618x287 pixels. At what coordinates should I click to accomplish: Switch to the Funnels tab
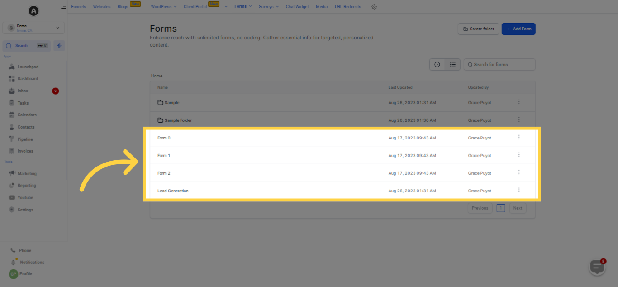point(78,7)
